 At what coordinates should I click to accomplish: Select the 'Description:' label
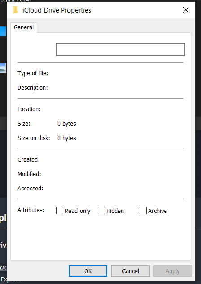click(33, 88)
